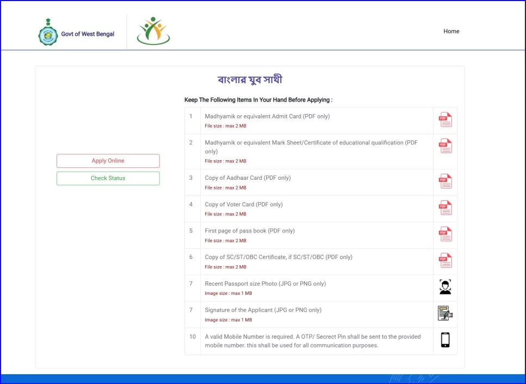Select the mobile phone icon in the last row
The image size is (526, 384).
[x=445, y=341]
